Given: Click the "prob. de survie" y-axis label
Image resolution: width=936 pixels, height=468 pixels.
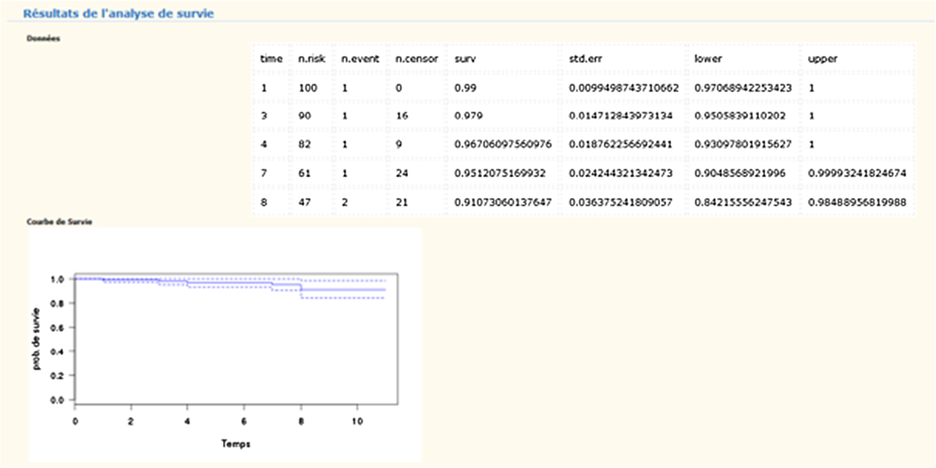Looking at the screenshot, I should 37,338.
